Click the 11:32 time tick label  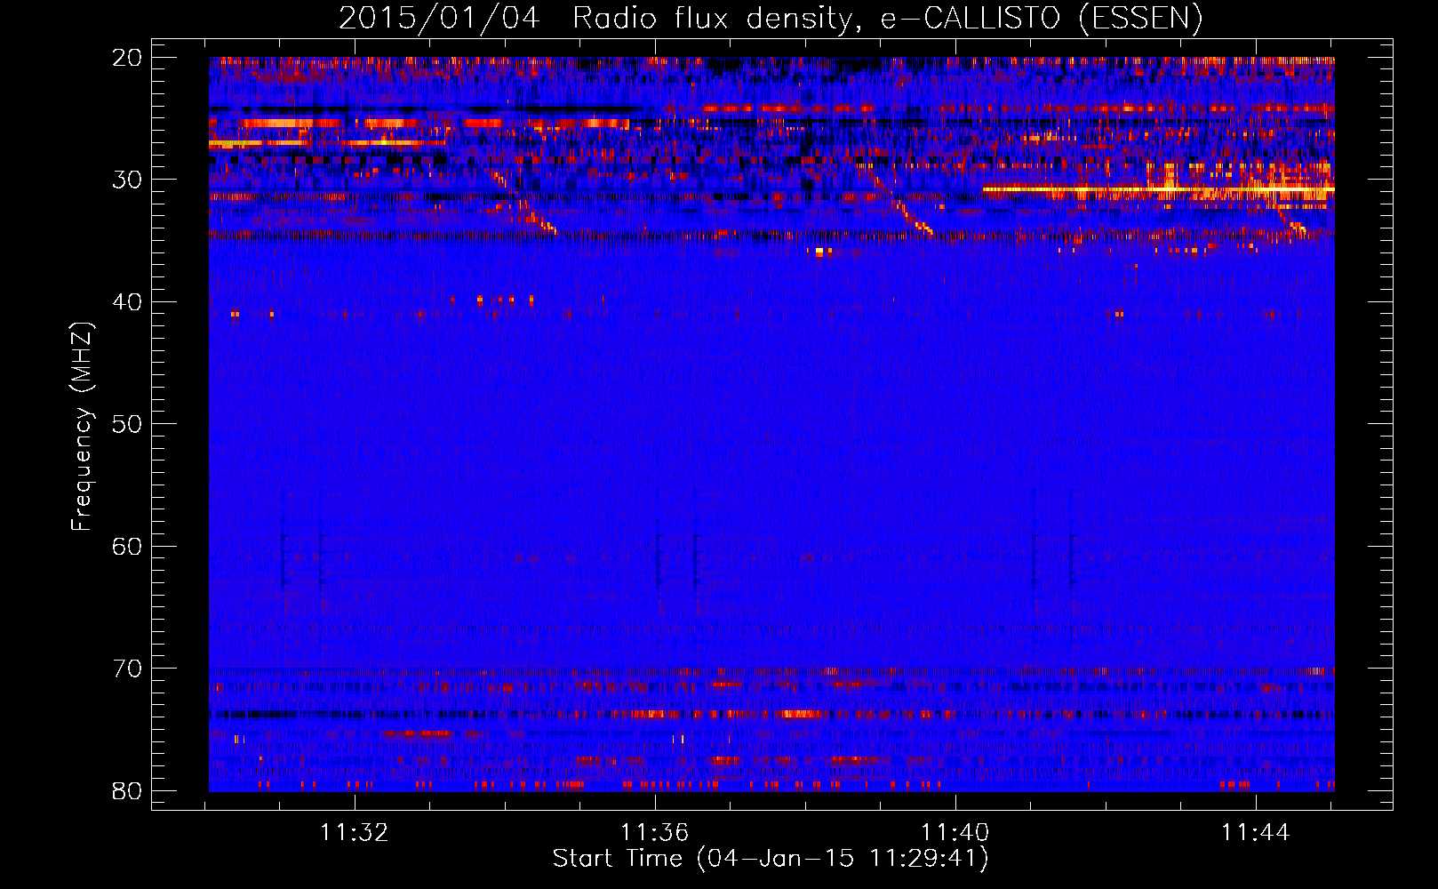[355, 833]
